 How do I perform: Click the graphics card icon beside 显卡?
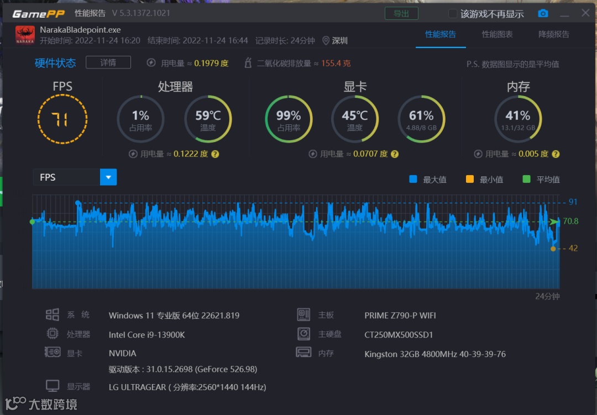tap(53, 352)
